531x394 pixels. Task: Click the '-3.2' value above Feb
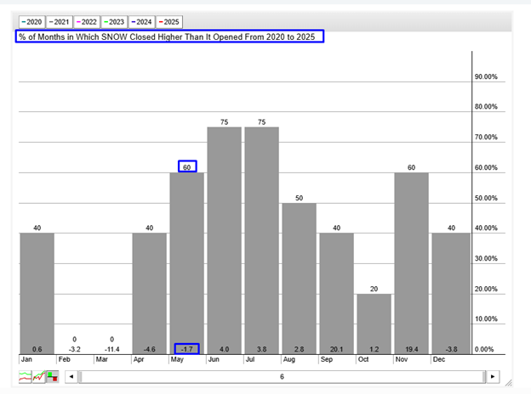click(75, 349)
